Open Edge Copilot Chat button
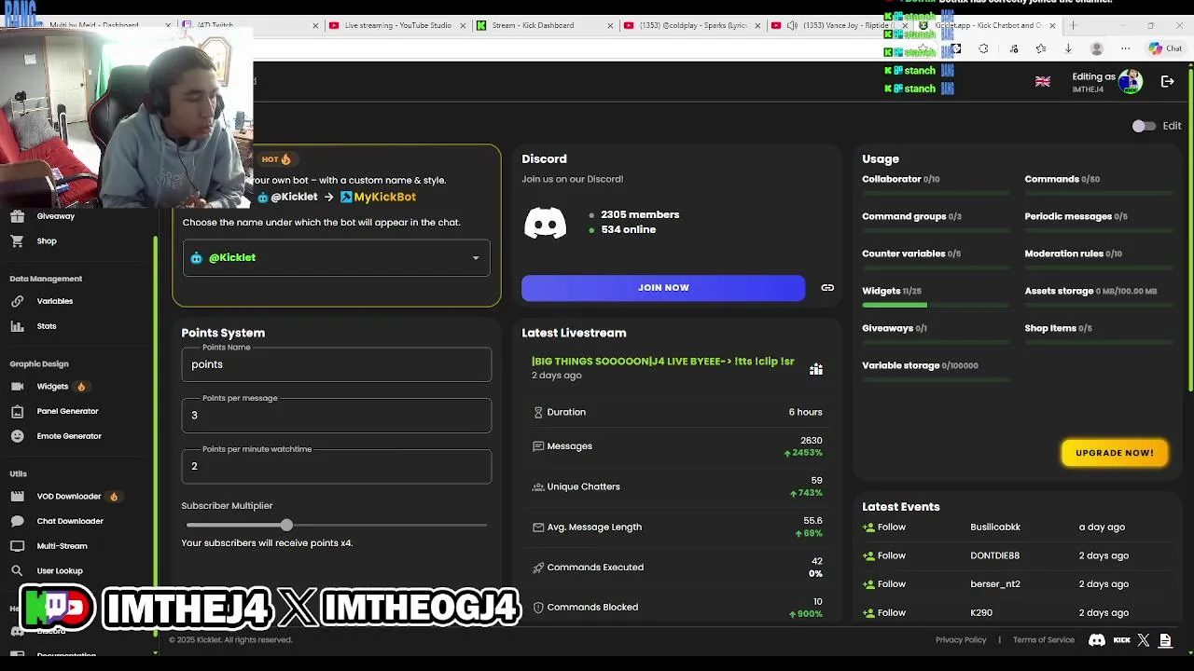Image resolution: width=1194 pixels, height=671 pixels. coord(1165,48)
